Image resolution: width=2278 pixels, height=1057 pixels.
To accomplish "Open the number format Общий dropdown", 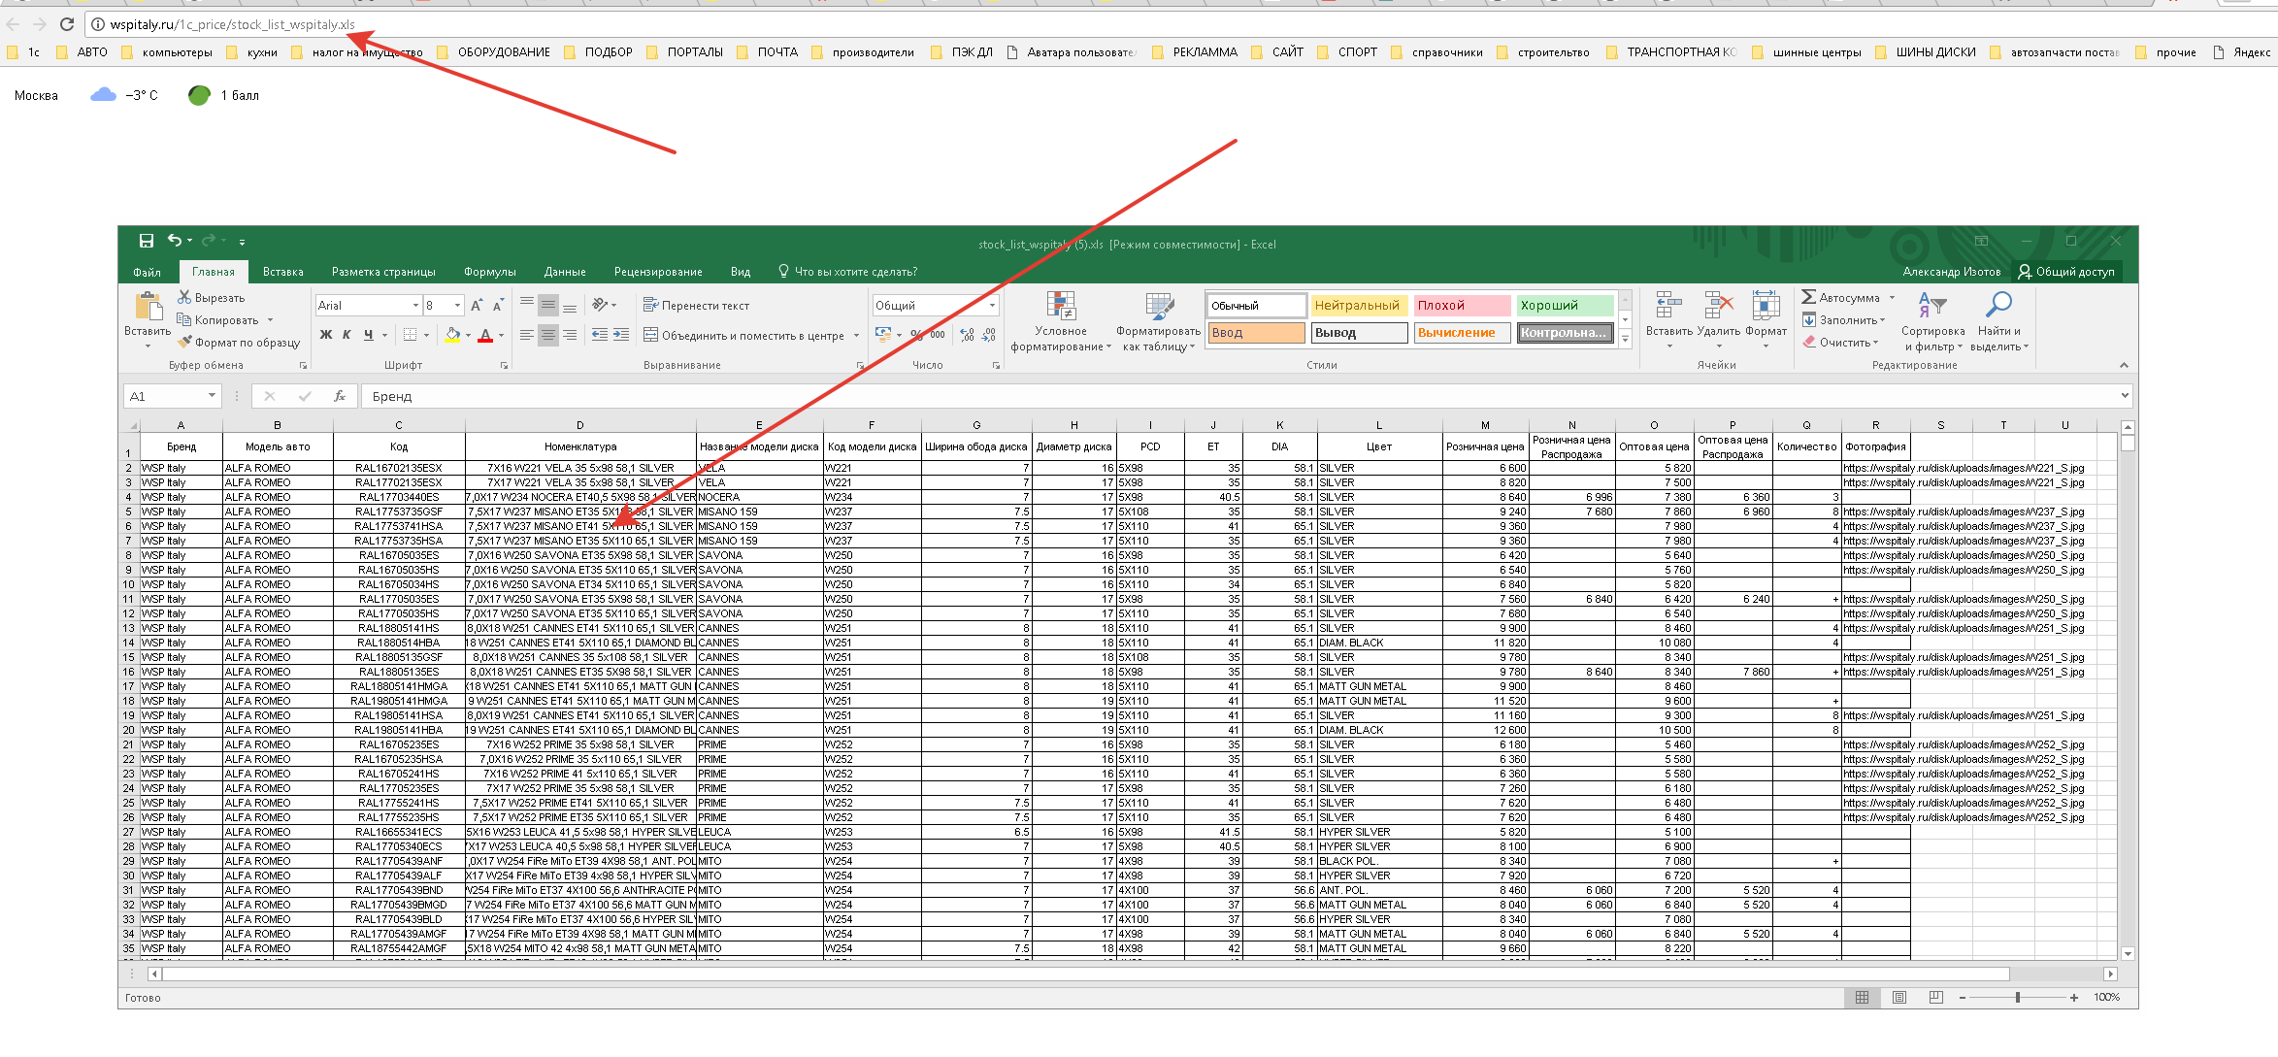I will pyautogui.click(x=992, y=306).
